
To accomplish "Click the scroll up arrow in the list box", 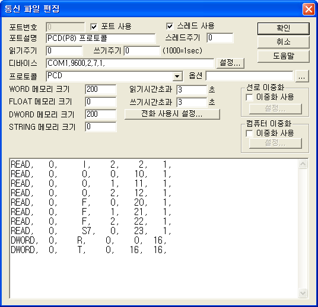I will (303, 164).
